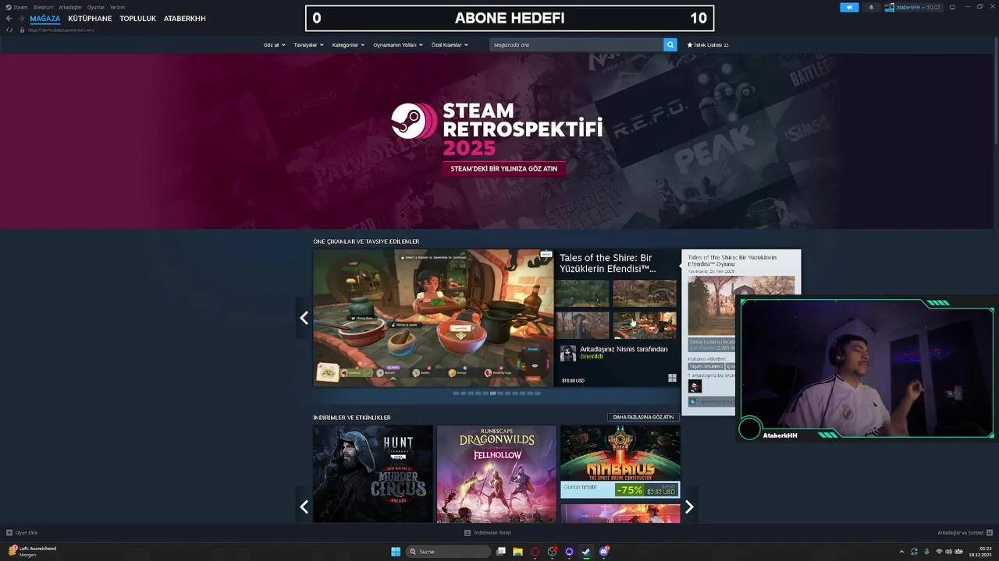This screenshot has height=561, width=999.
Task: Click the Tales of the Shire title
Action: tap(607, 263)
